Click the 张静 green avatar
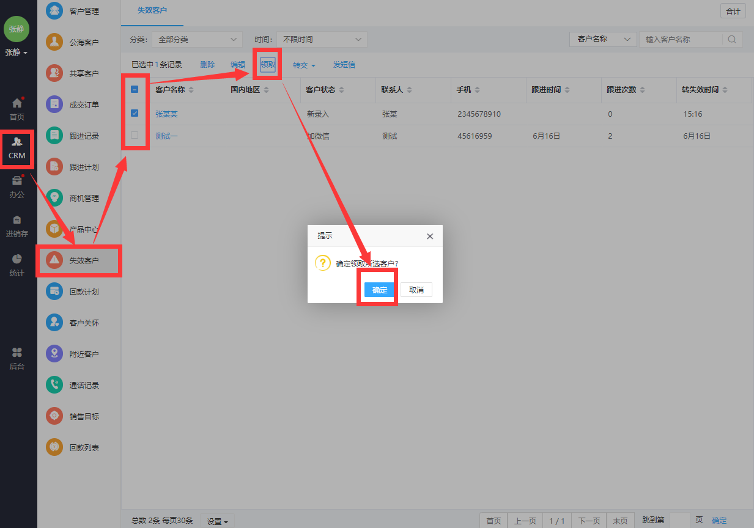Viewport: 754px width, 528px height. click(x=17, y=29)
